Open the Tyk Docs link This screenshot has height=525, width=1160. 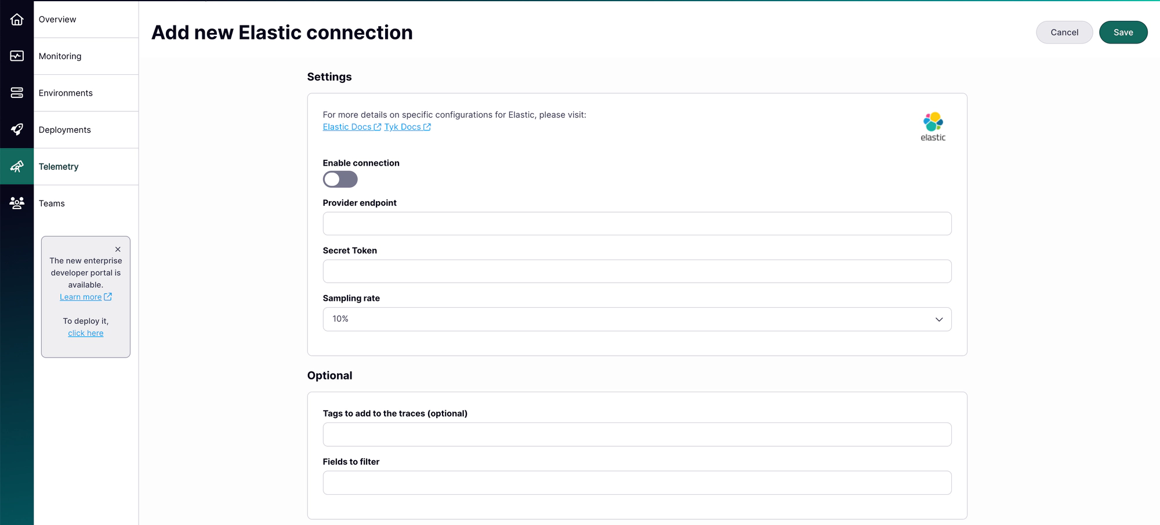[402, 126]
